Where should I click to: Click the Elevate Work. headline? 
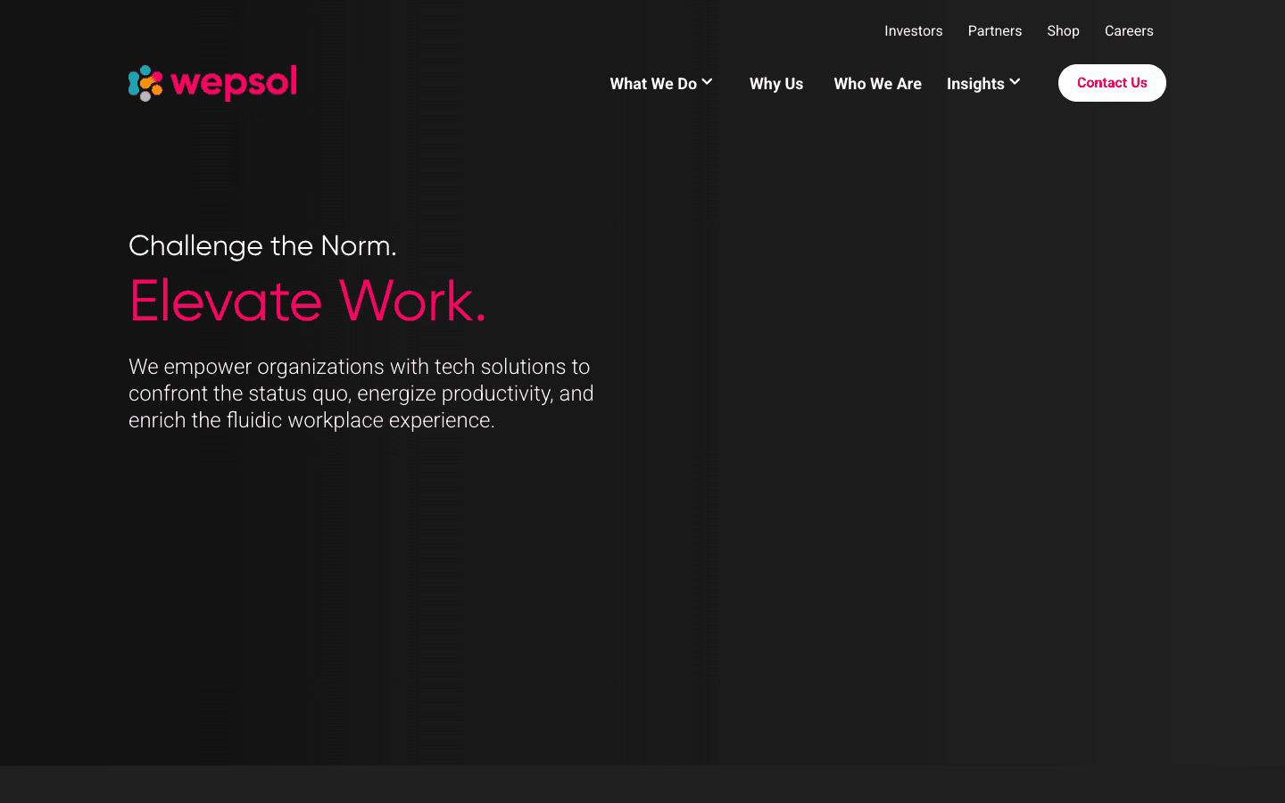(308, 301)
